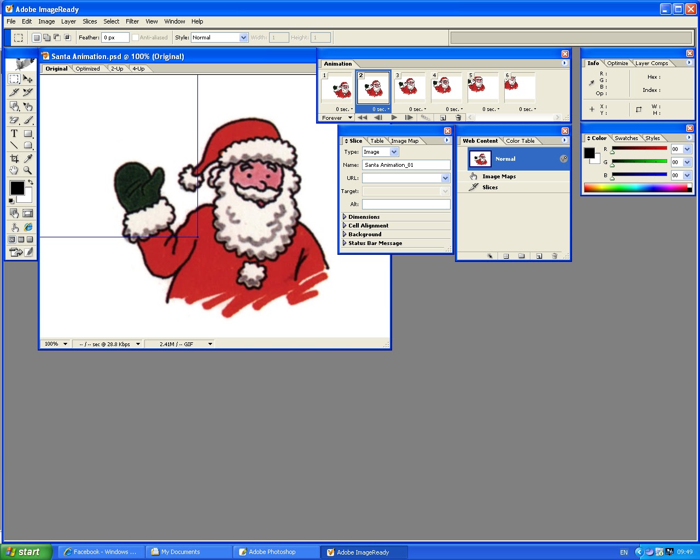Step to the next animation frame

(409, 118)
